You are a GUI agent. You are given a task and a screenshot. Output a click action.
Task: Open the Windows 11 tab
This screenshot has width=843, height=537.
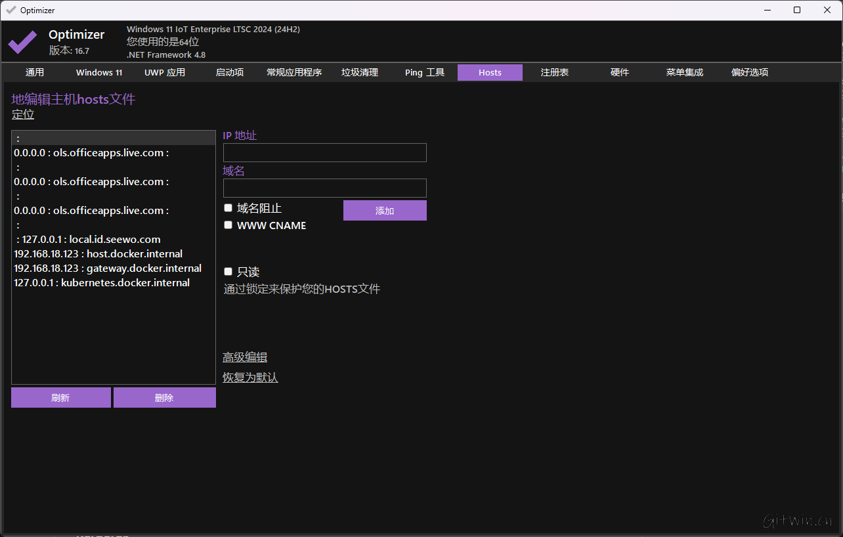[x=99, y=73]
